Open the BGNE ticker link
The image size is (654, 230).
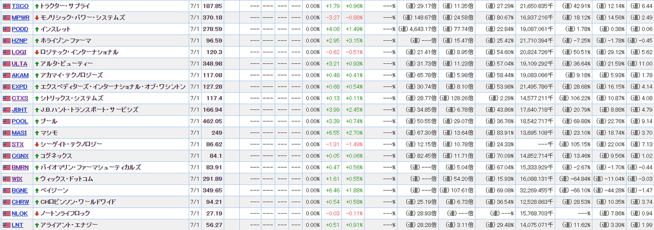point(20,190)
